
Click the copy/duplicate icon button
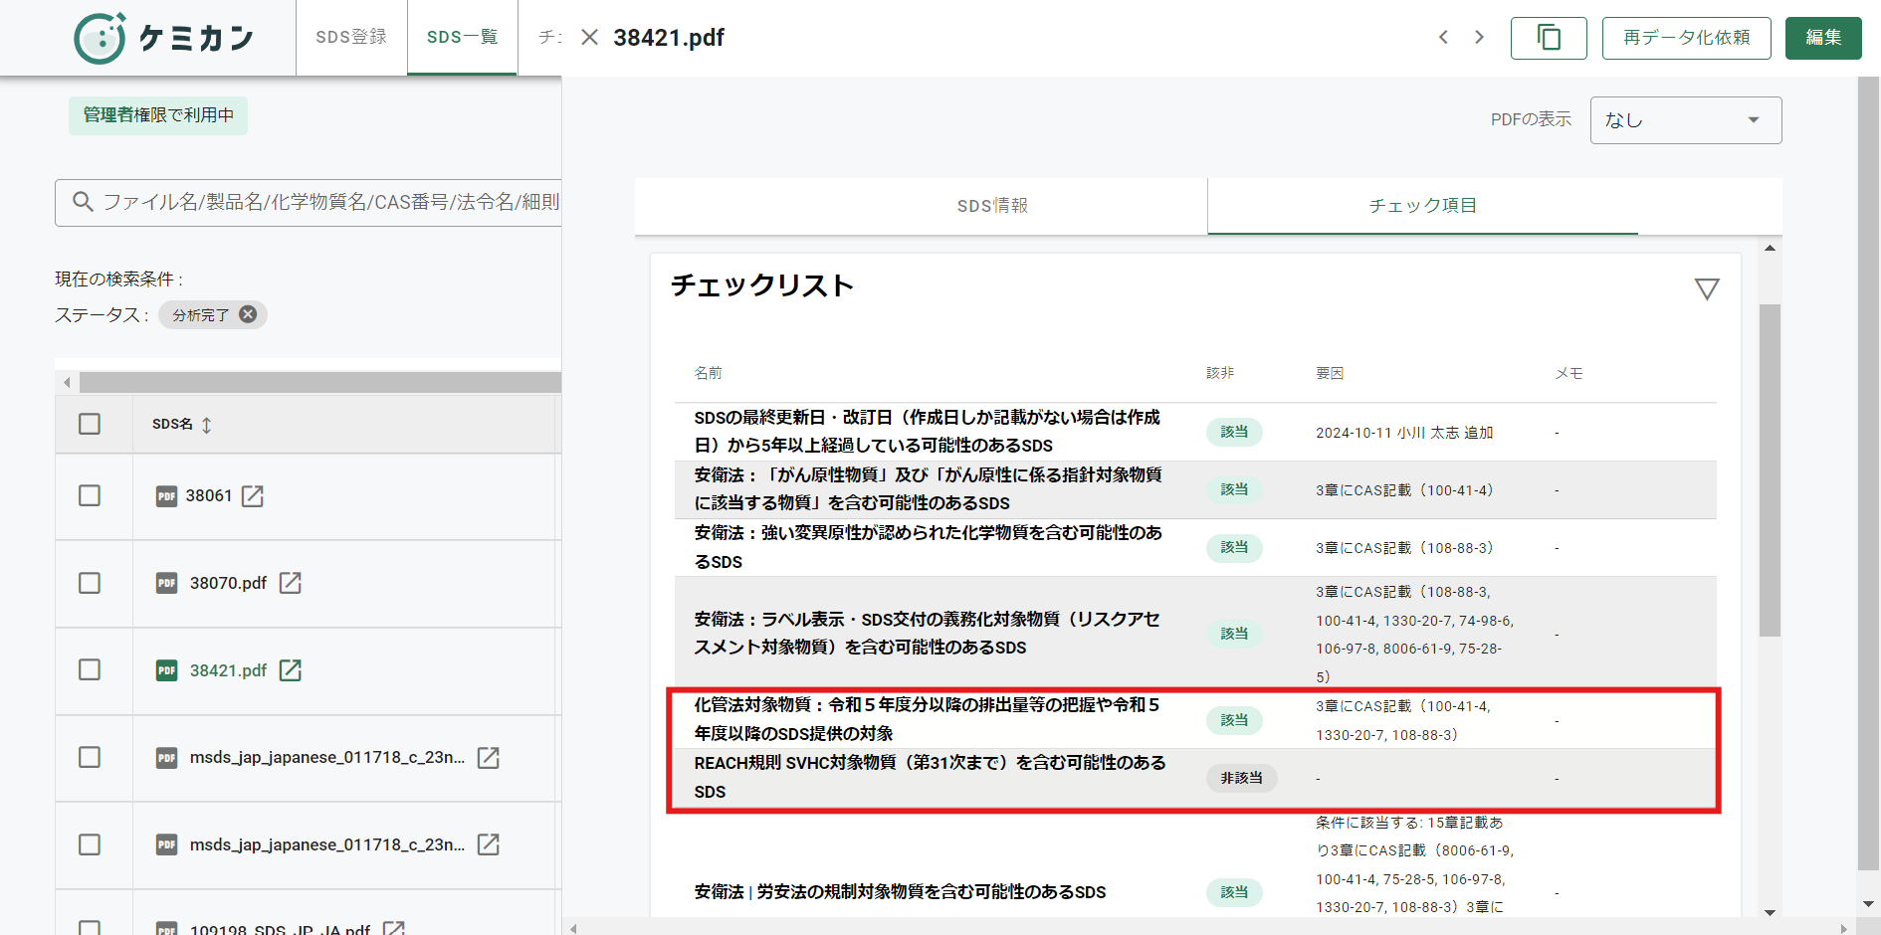pos(1549,38)
